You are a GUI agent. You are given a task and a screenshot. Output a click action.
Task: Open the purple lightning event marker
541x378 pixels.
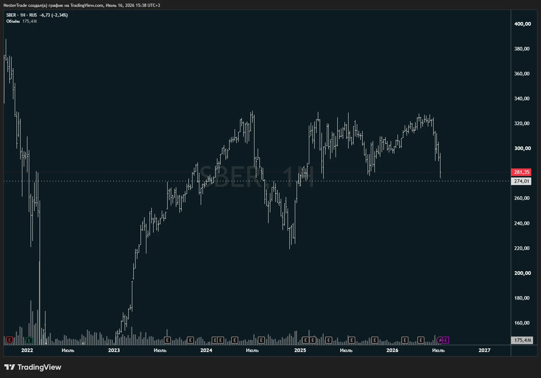coord(440,340)
